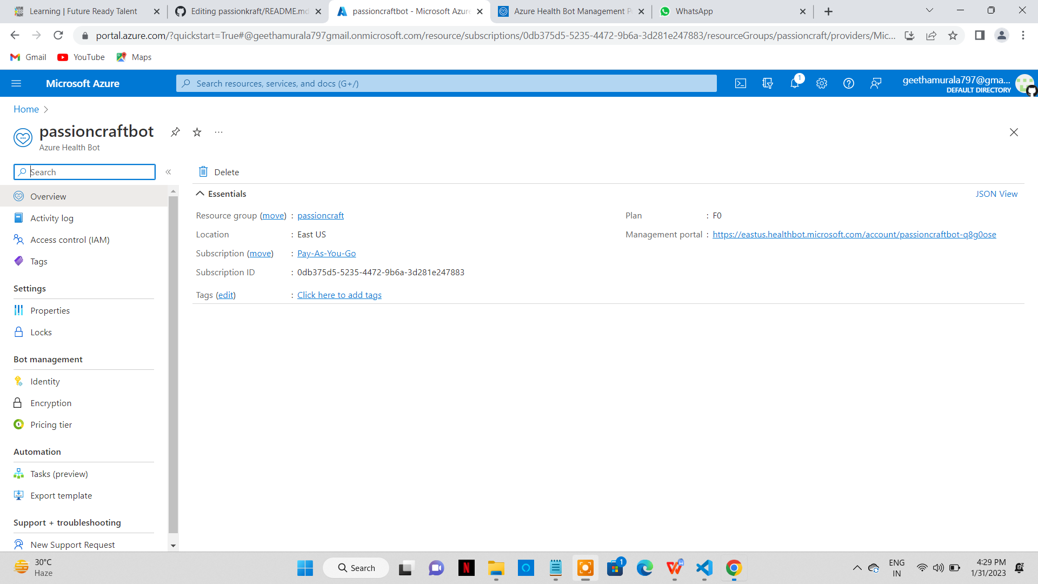Open the Azure hamburger menu
This screenshot has height=584, width=1038.
[x=16, y=83]
